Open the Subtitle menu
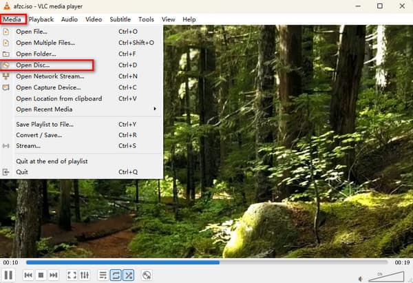 click(120, 19)
